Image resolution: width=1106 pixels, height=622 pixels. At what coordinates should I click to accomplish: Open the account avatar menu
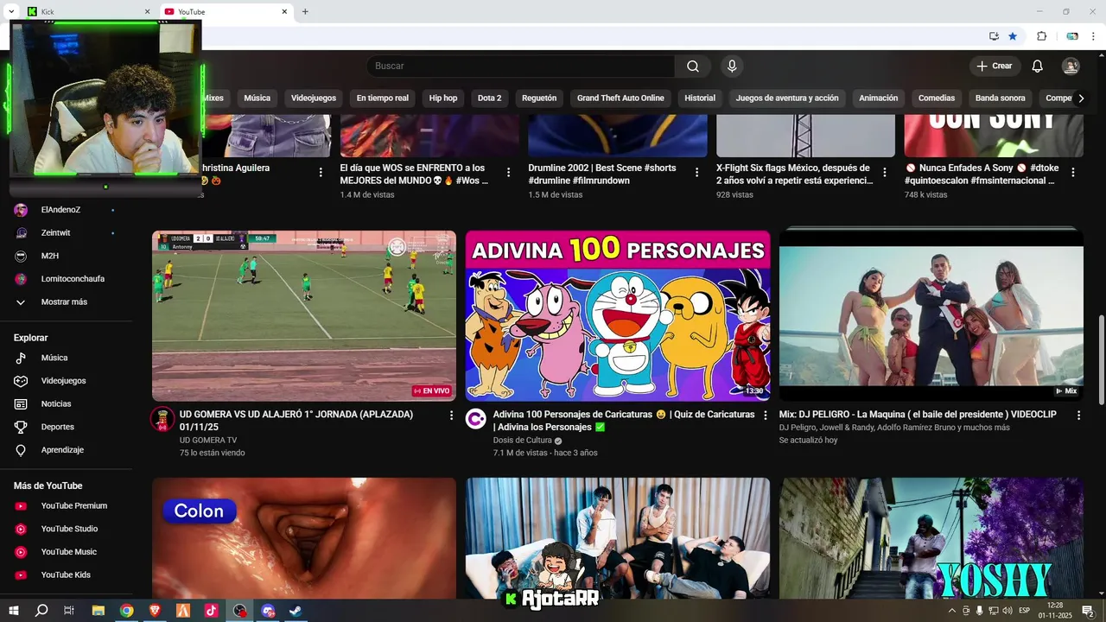point(1071,67)
